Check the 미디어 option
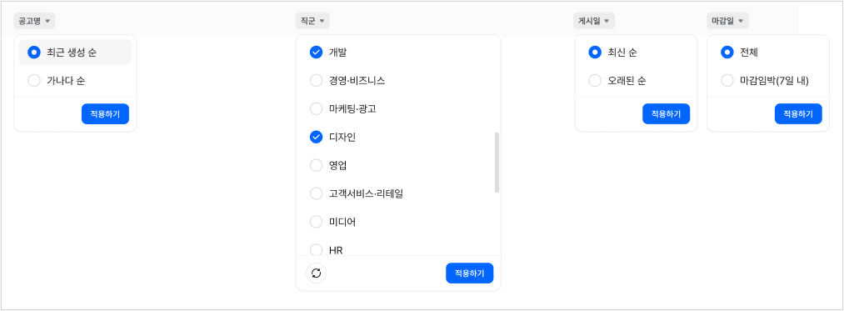 tap(398, 222)
